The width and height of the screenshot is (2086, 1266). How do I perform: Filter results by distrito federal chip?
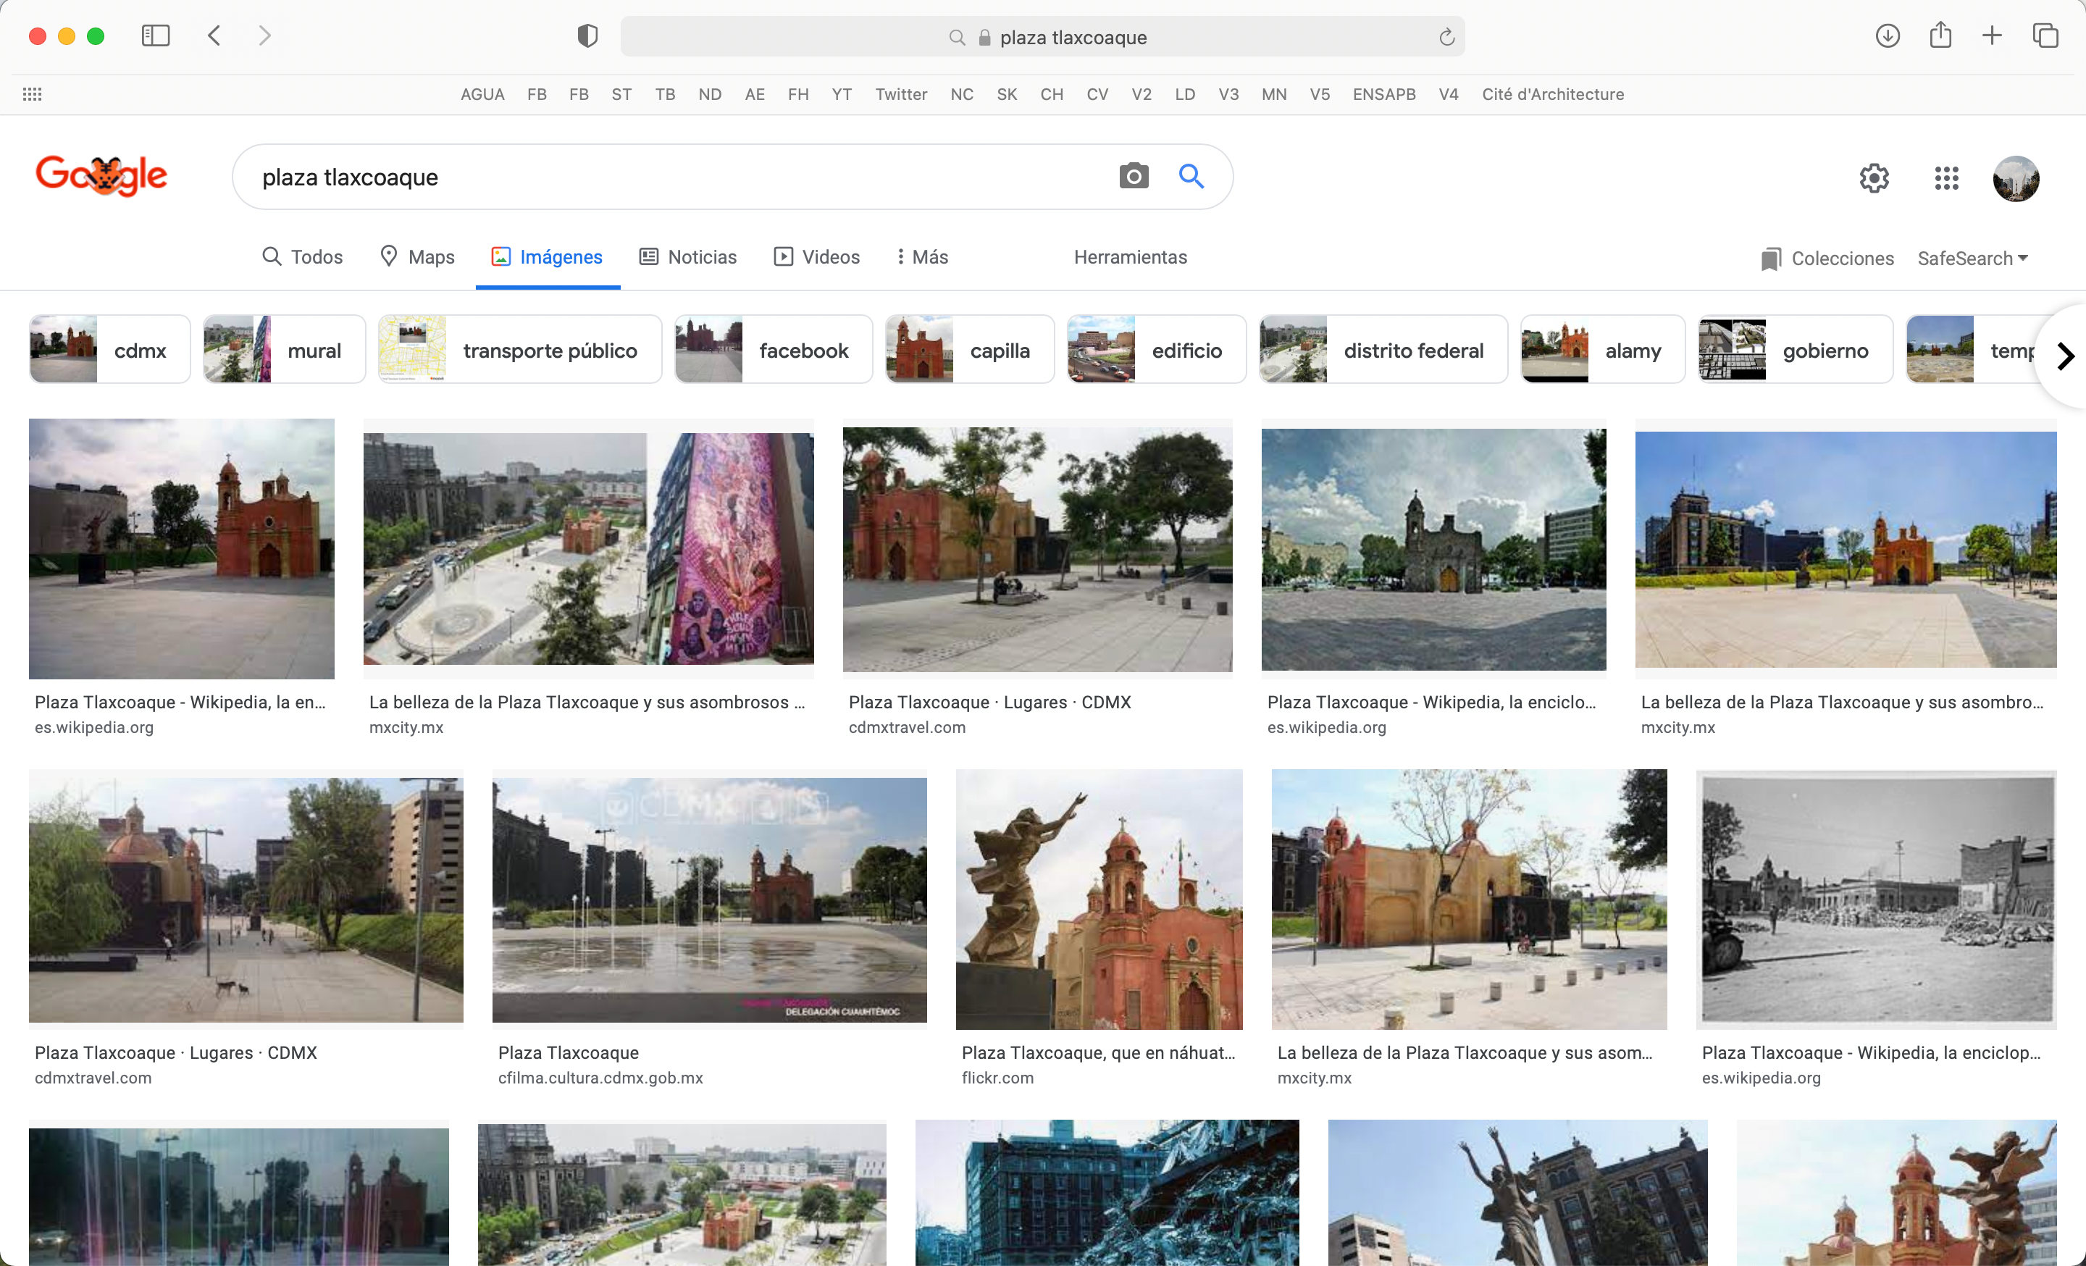(1383, 350)
